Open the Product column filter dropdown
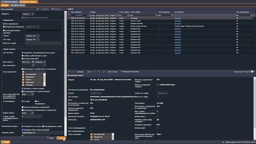 tap(117, 15)
